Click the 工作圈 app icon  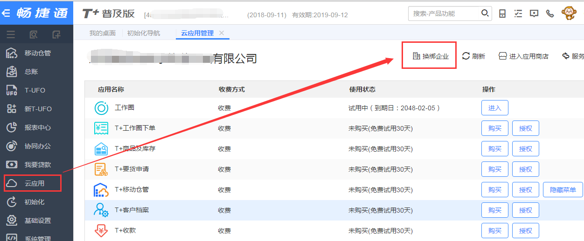click(x=101, y=108)
